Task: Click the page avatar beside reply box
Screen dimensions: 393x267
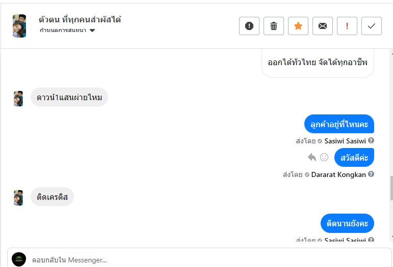Action: 19,259
